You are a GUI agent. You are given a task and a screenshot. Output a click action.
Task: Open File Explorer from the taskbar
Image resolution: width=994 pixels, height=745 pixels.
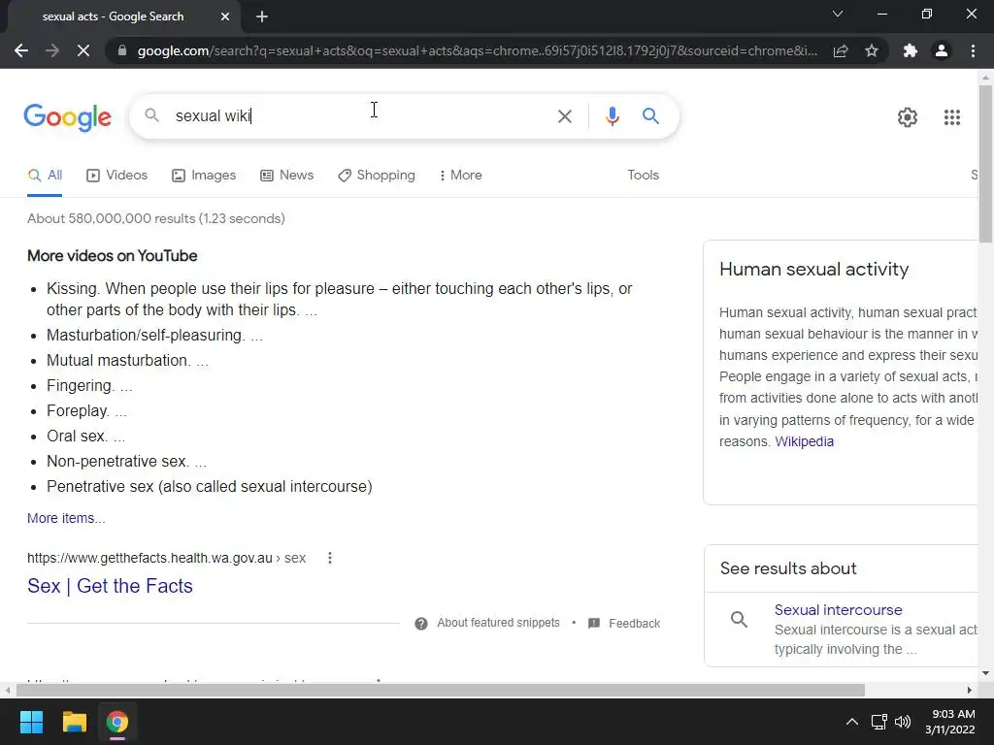74,722
